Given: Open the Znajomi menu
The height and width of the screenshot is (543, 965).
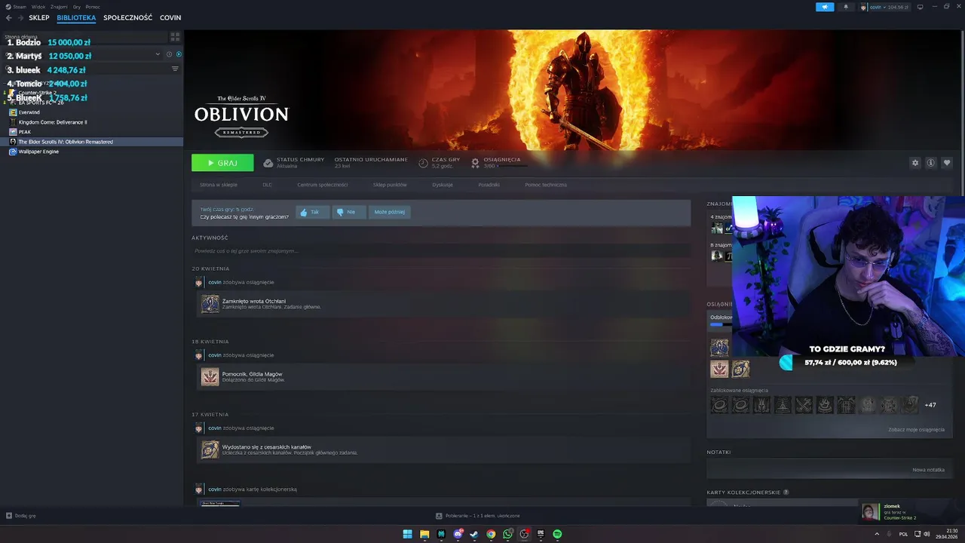Looking at the screenshot, I should tap(59, 7).
